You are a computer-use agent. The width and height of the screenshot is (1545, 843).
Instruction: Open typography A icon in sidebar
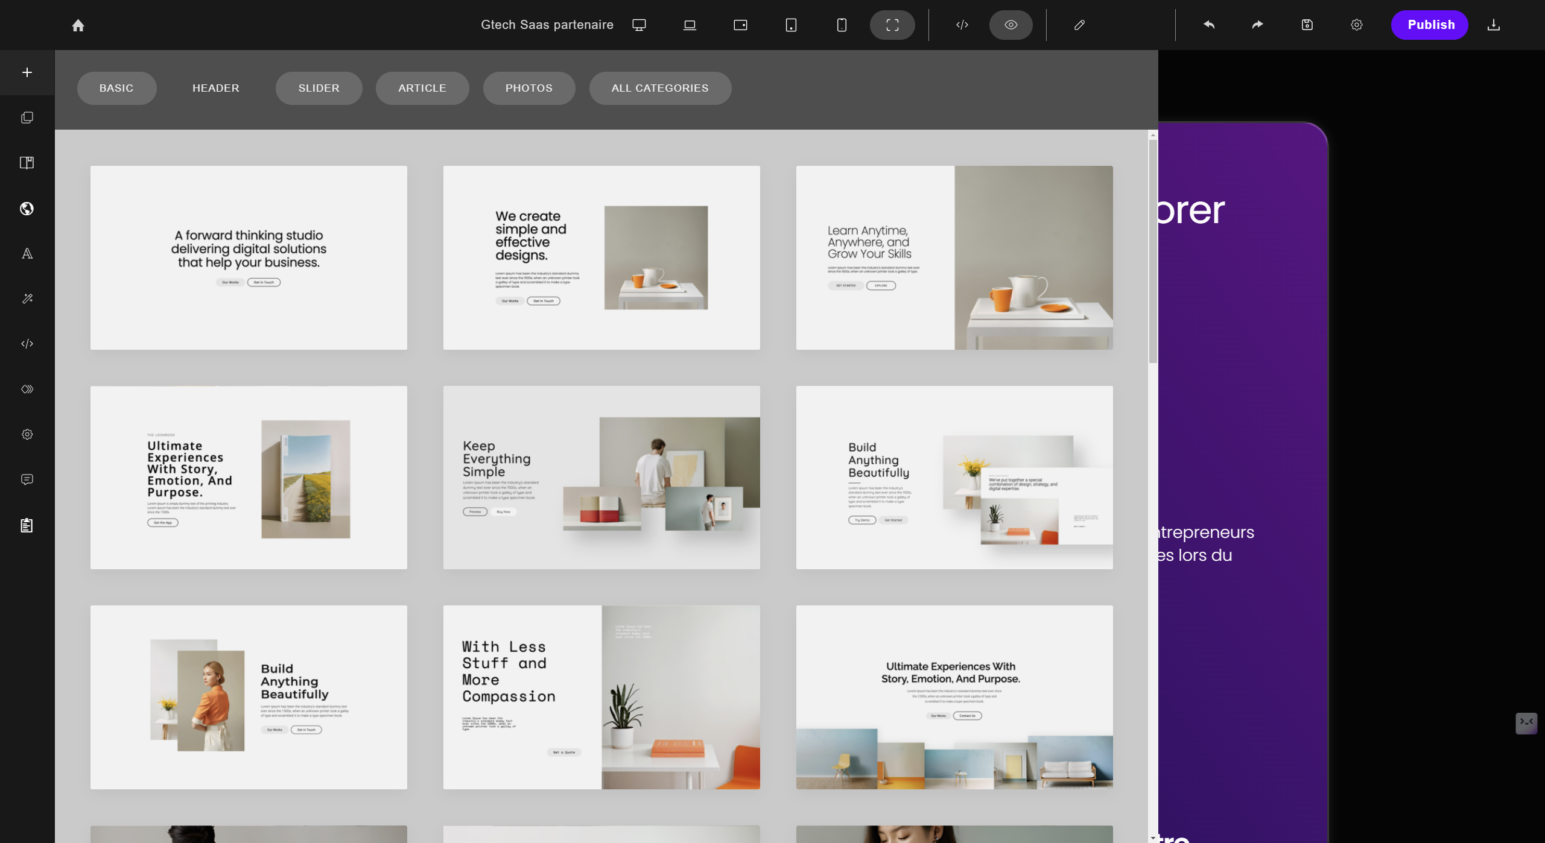[x=27, y=253]
